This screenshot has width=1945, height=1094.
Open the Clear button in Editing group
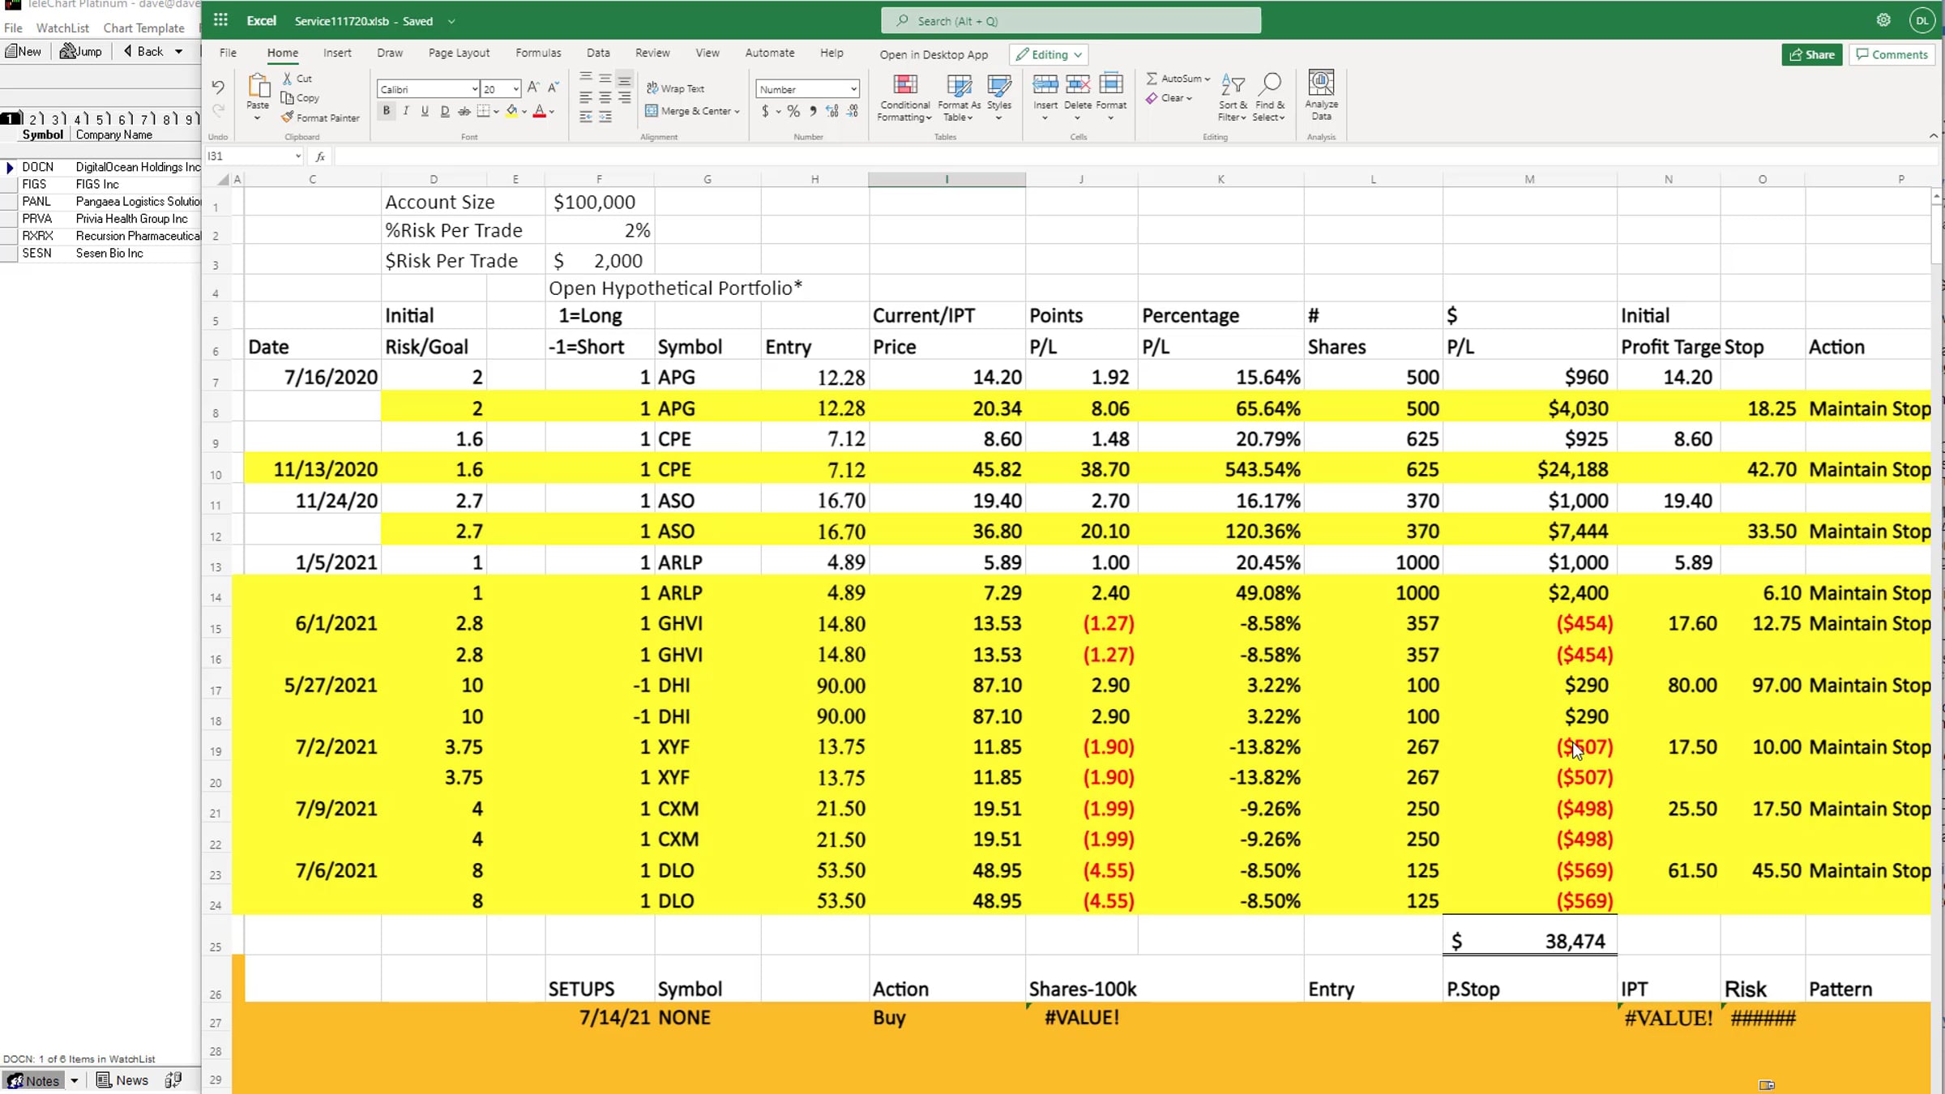[x=1169, y=98]
